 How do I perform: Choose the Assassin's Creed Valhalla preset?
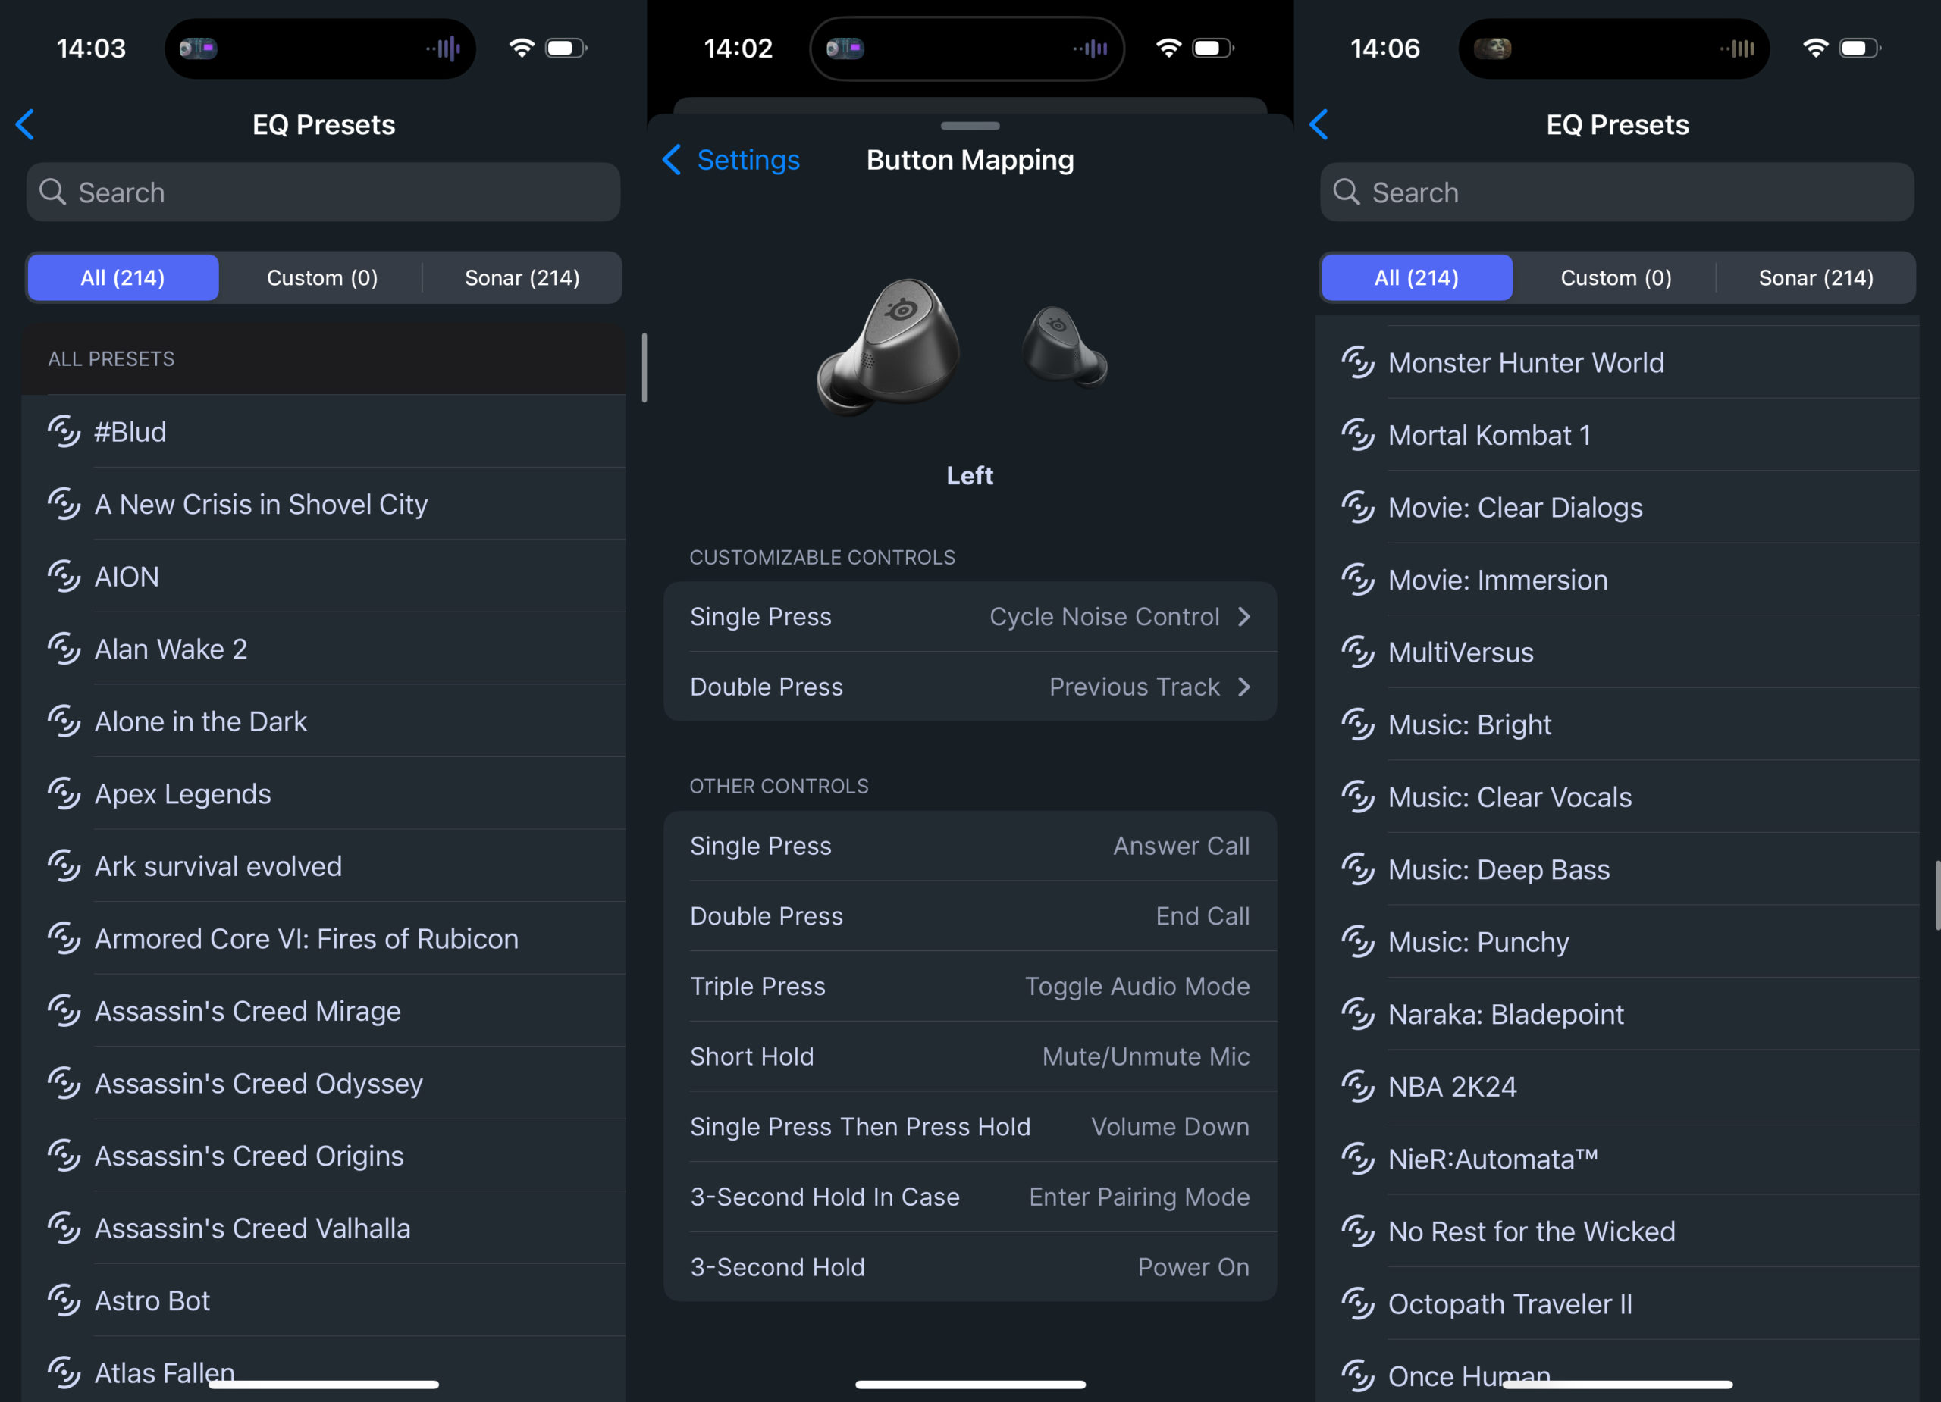(324, 1228)
